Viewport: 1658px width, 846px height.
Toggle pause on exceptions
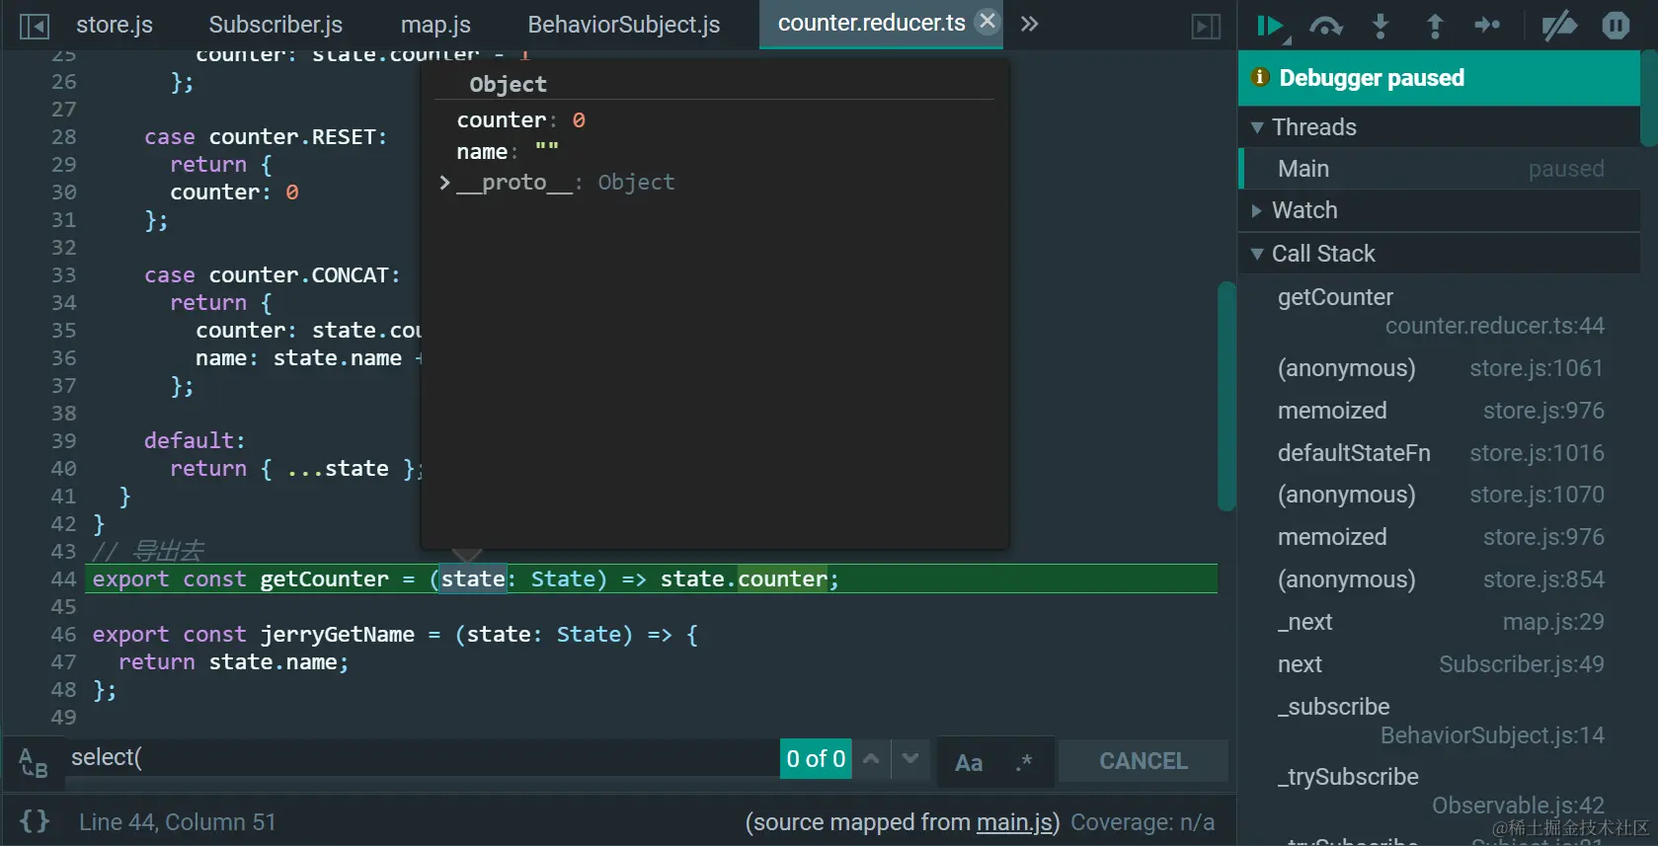[x=1616, y=26]
